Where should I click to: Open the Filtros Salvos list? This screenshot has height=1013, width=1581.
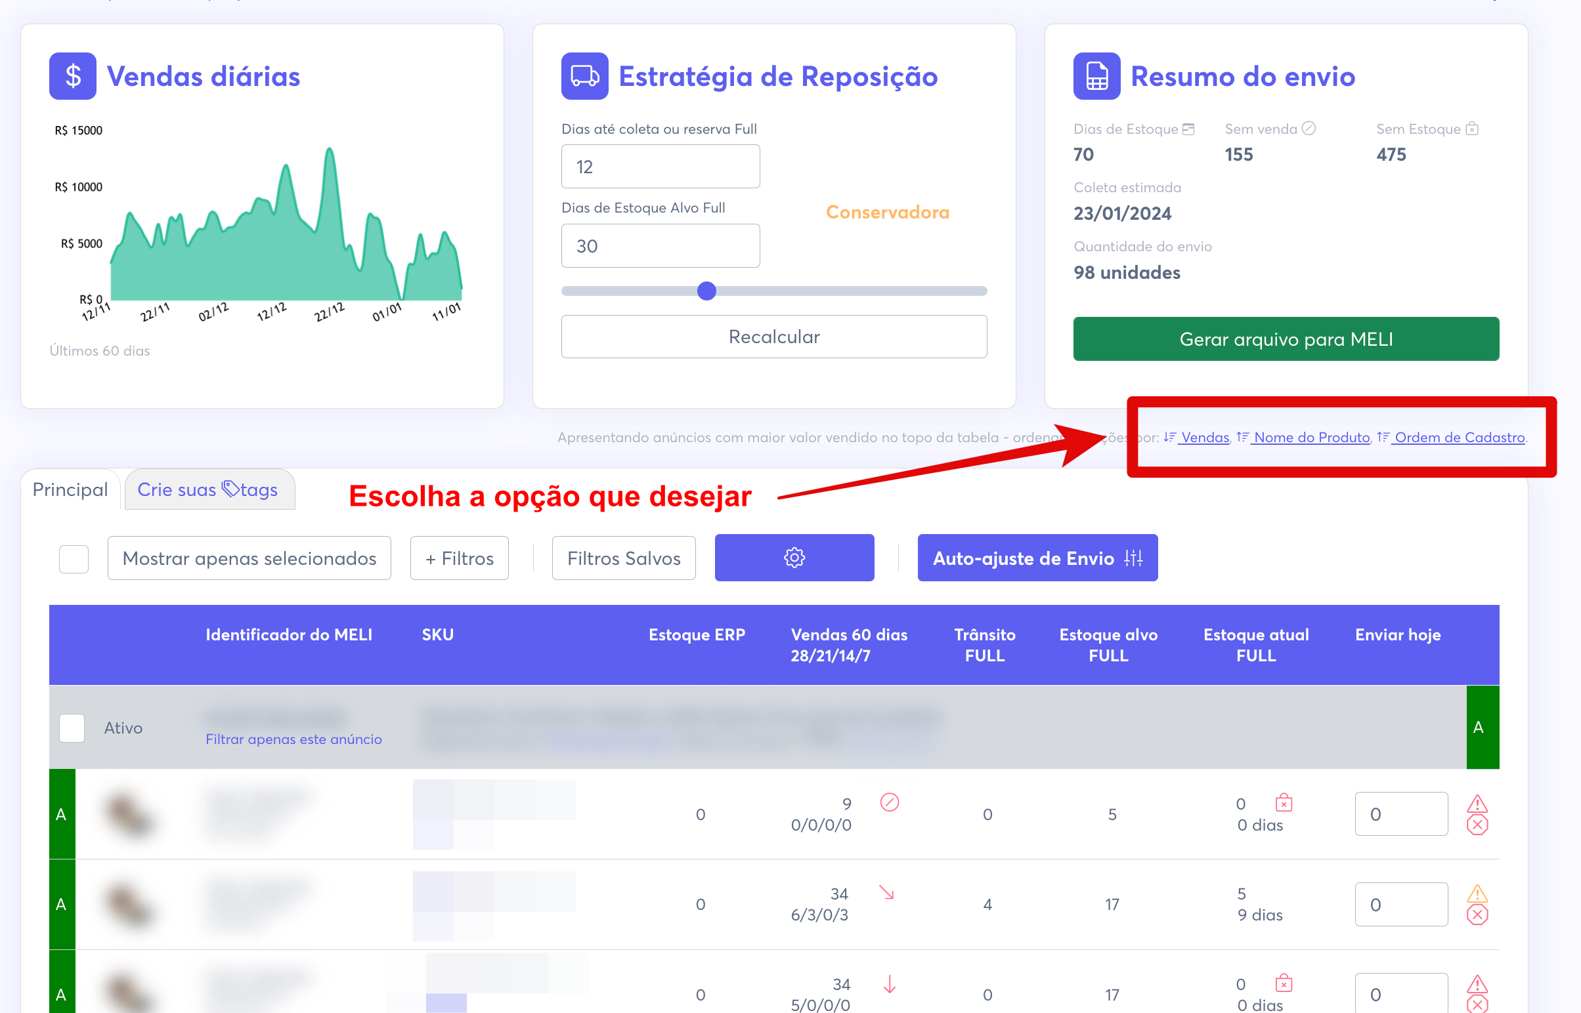(623, 558)
